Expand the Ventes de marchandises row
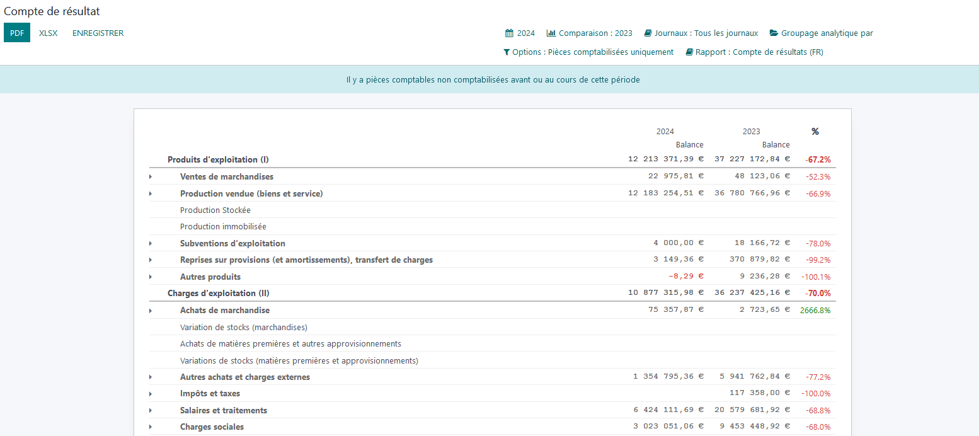The height and width of the screenshot is (436, 979). [x=151, y=177]
